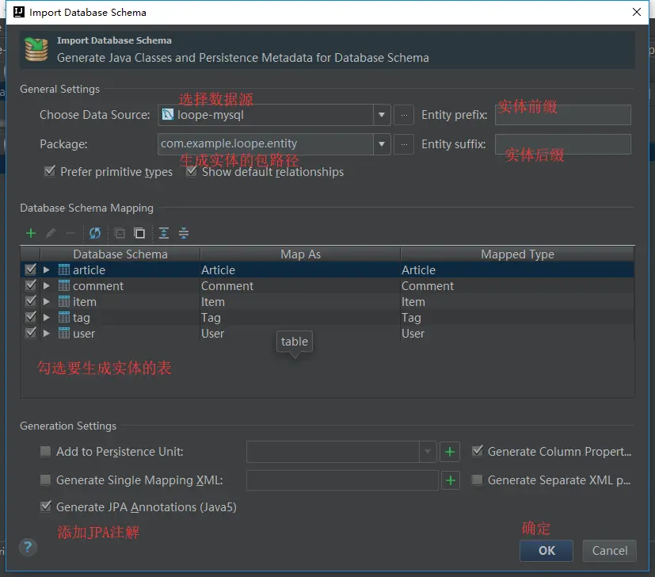This screenshot has width=655, height=577.
Task: Click the article table icon
Action: (x=64, y=269)
